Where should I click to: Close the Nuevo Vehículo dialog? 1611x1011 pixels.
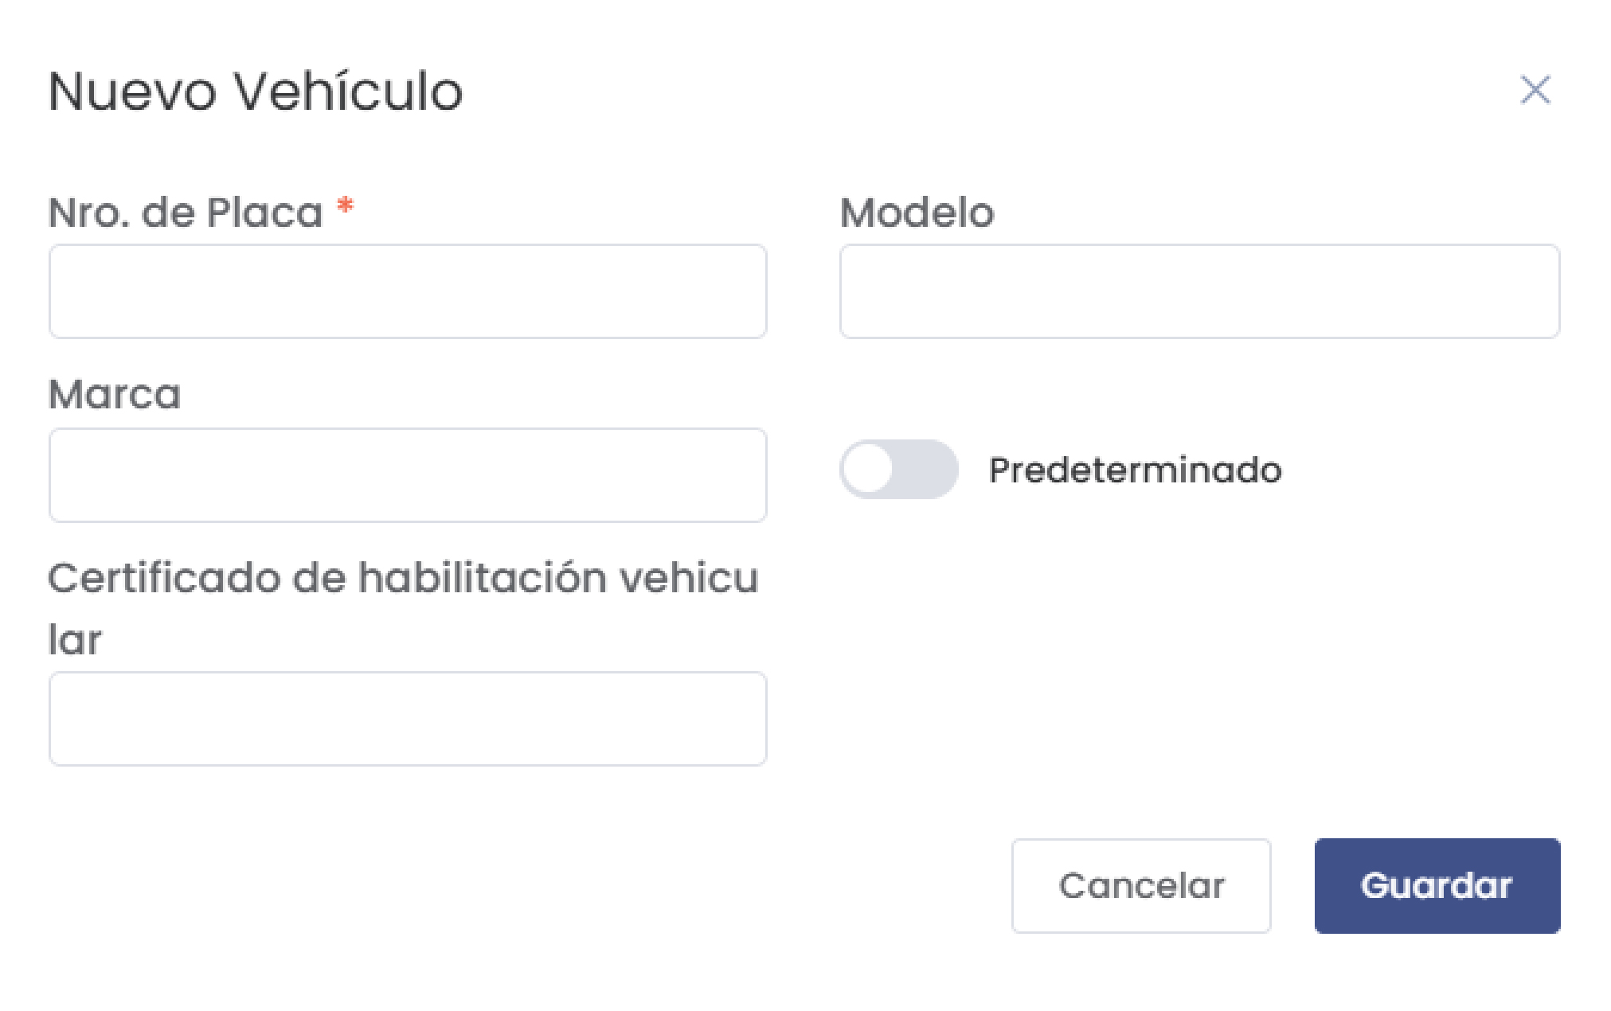(1536, 90)
